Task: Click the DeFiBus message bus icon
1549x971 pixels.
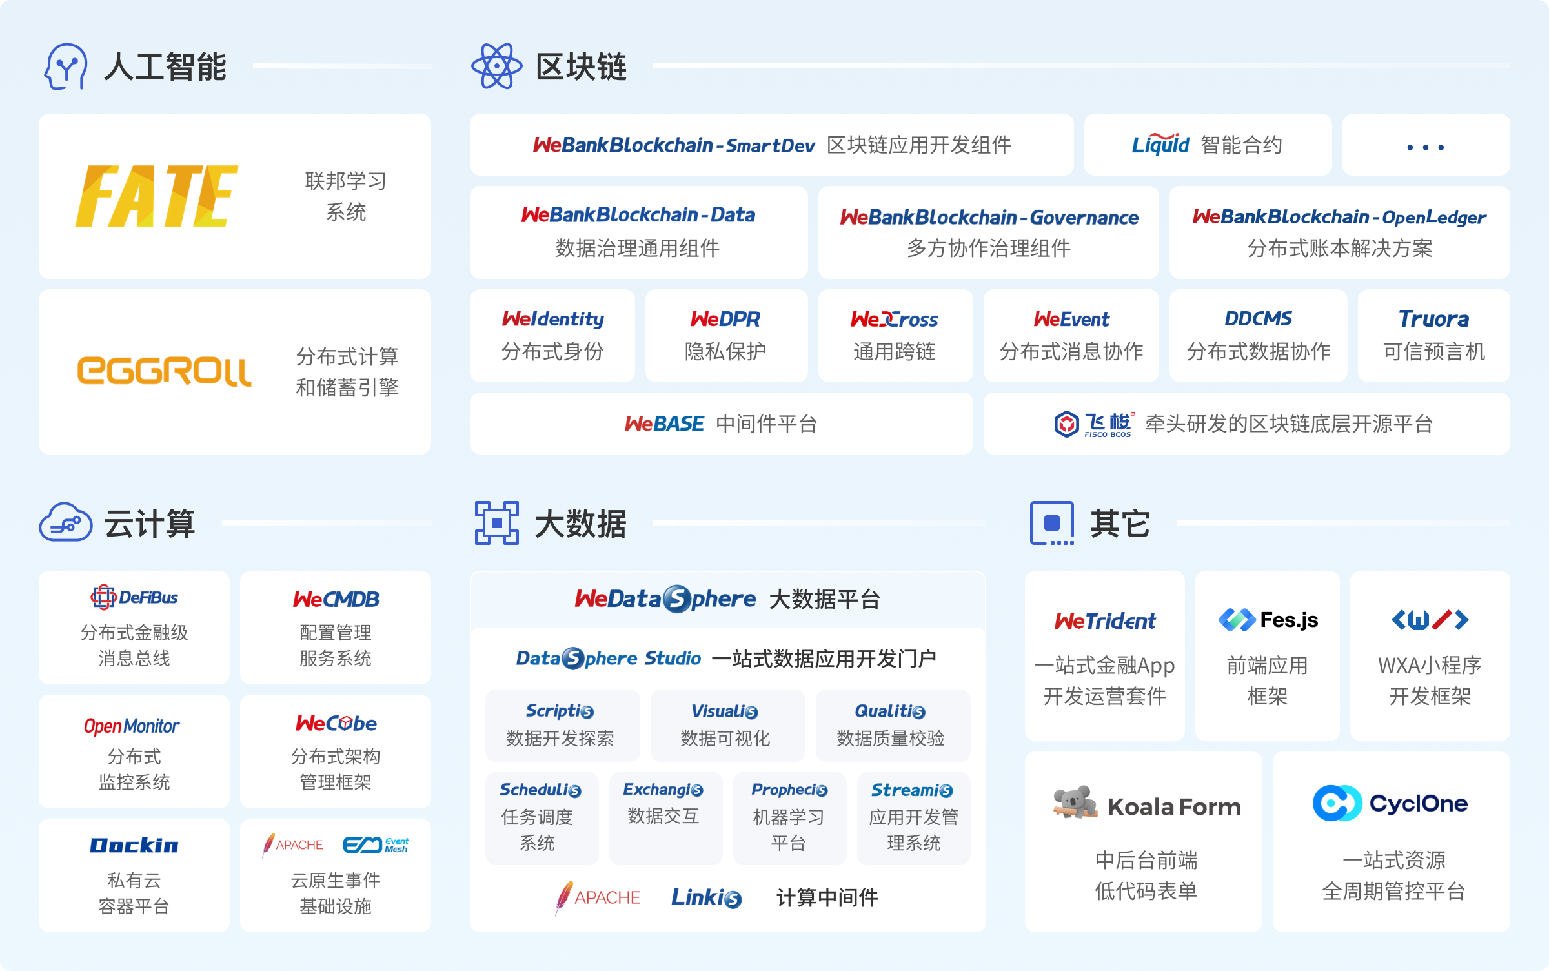Action: [104, 596]
